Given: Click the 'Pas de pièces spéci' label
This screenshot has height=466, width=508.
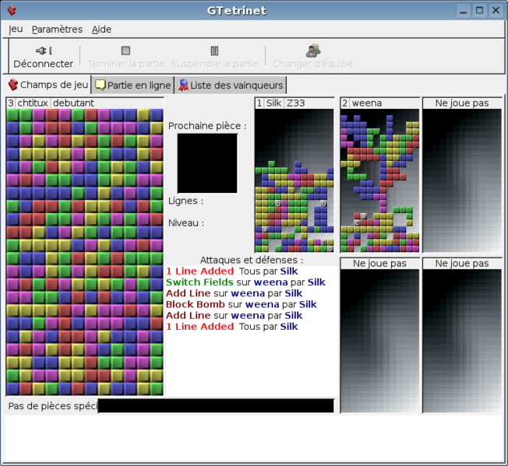Looking at the screenshot, I should pyautogui.click(x=52, y=406).
